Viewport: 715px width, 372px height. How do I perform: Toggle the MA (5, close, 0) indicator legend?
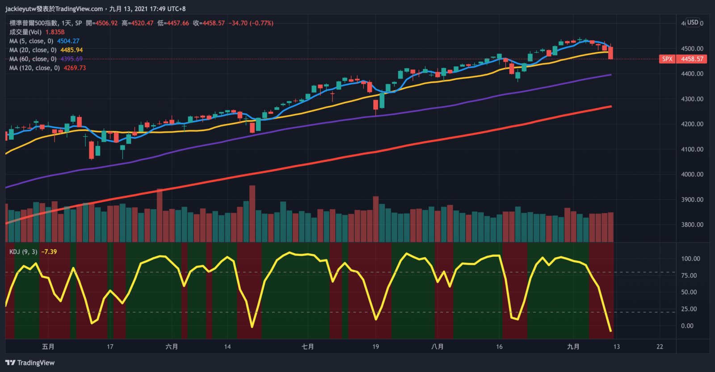(31, 41)
